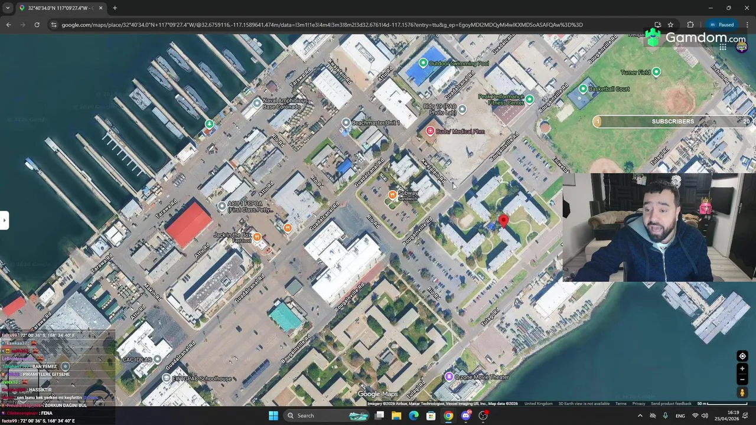Viewport: 756px width, 425px height.
Task: Reload the page in Chrome
Action: tap(37, 25)
